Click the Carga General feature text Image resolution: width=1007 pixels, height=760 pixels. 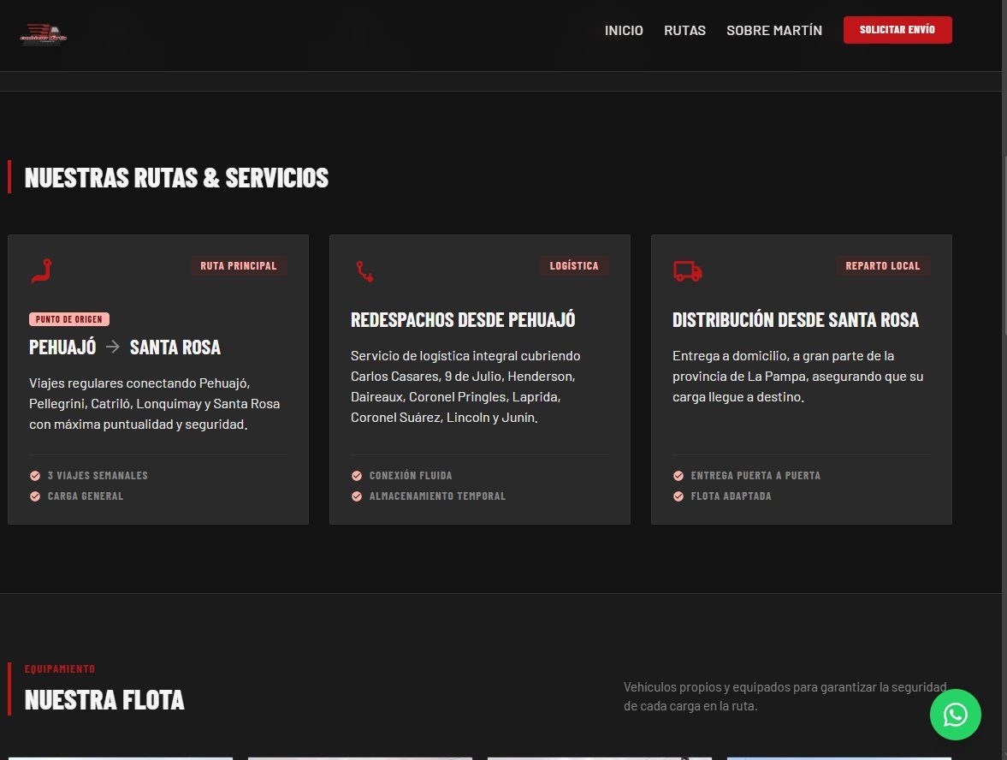pos(86,496)
